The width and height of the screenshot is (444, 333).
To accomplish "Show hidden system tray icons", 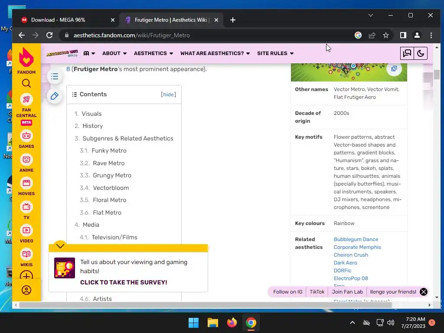I will [352, 323].
